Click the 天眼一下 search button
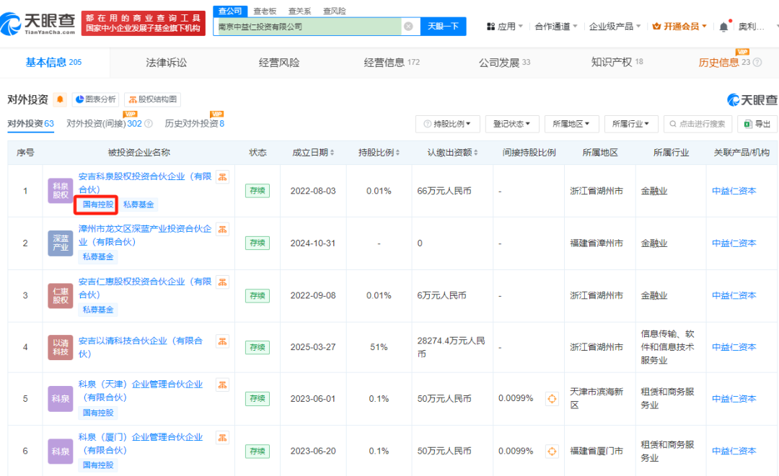779x476 pixels. [443, 26]
